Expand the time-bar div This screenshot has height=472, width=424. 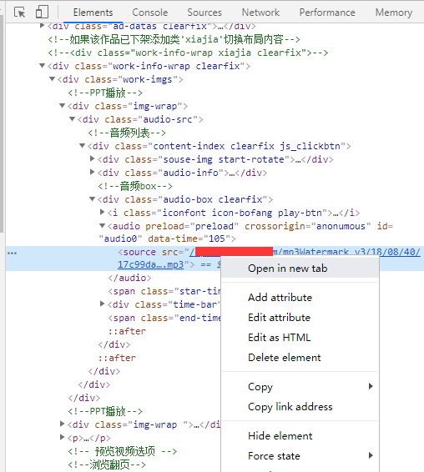tap(102, 304)
